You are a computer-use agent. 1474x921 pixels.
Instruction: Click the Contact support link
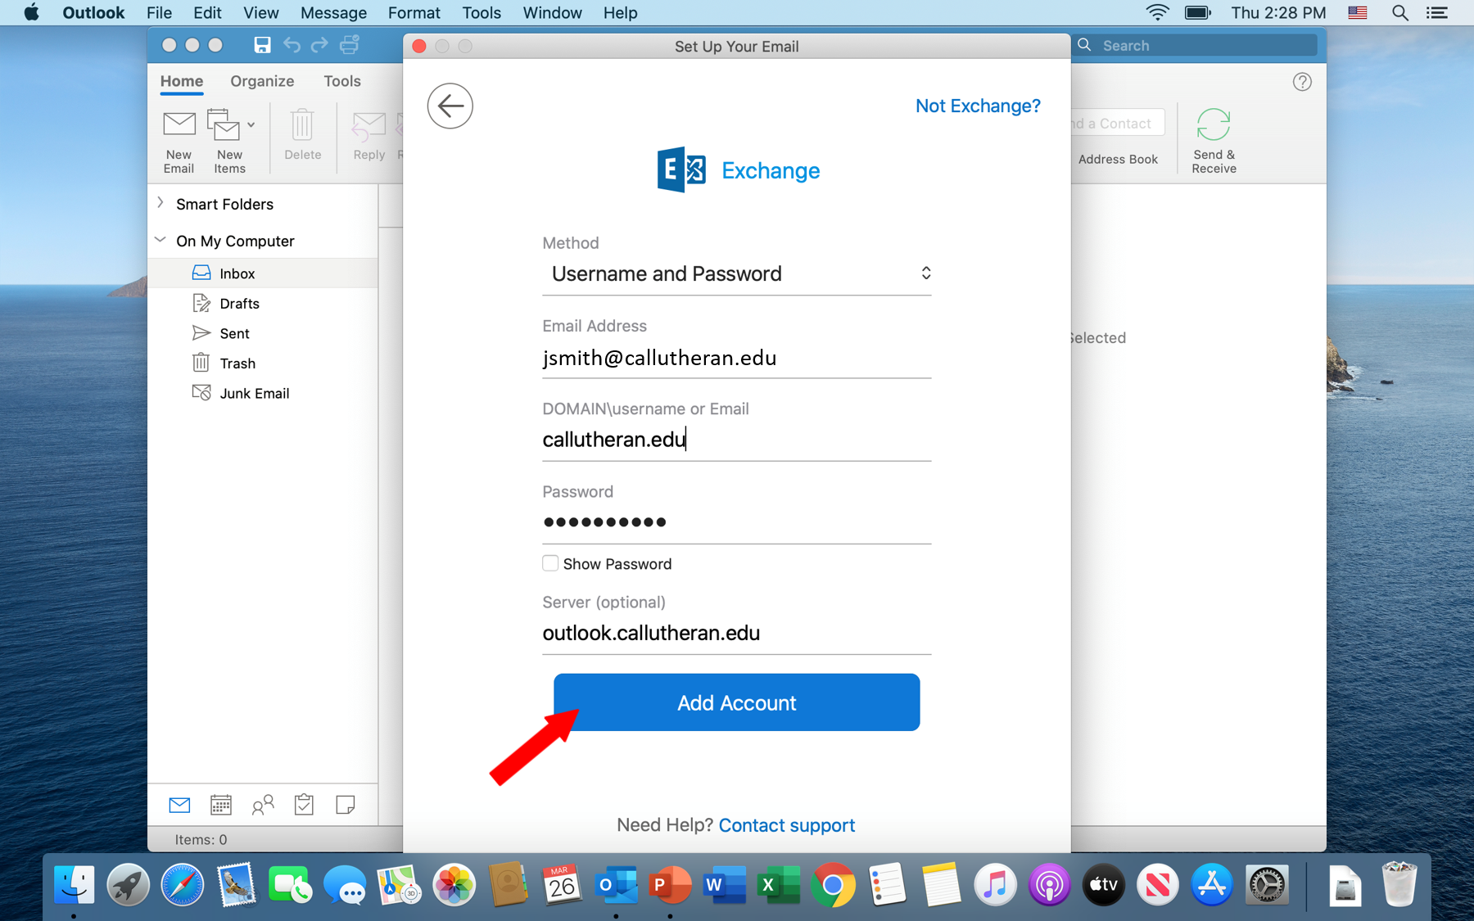point(786,825)
